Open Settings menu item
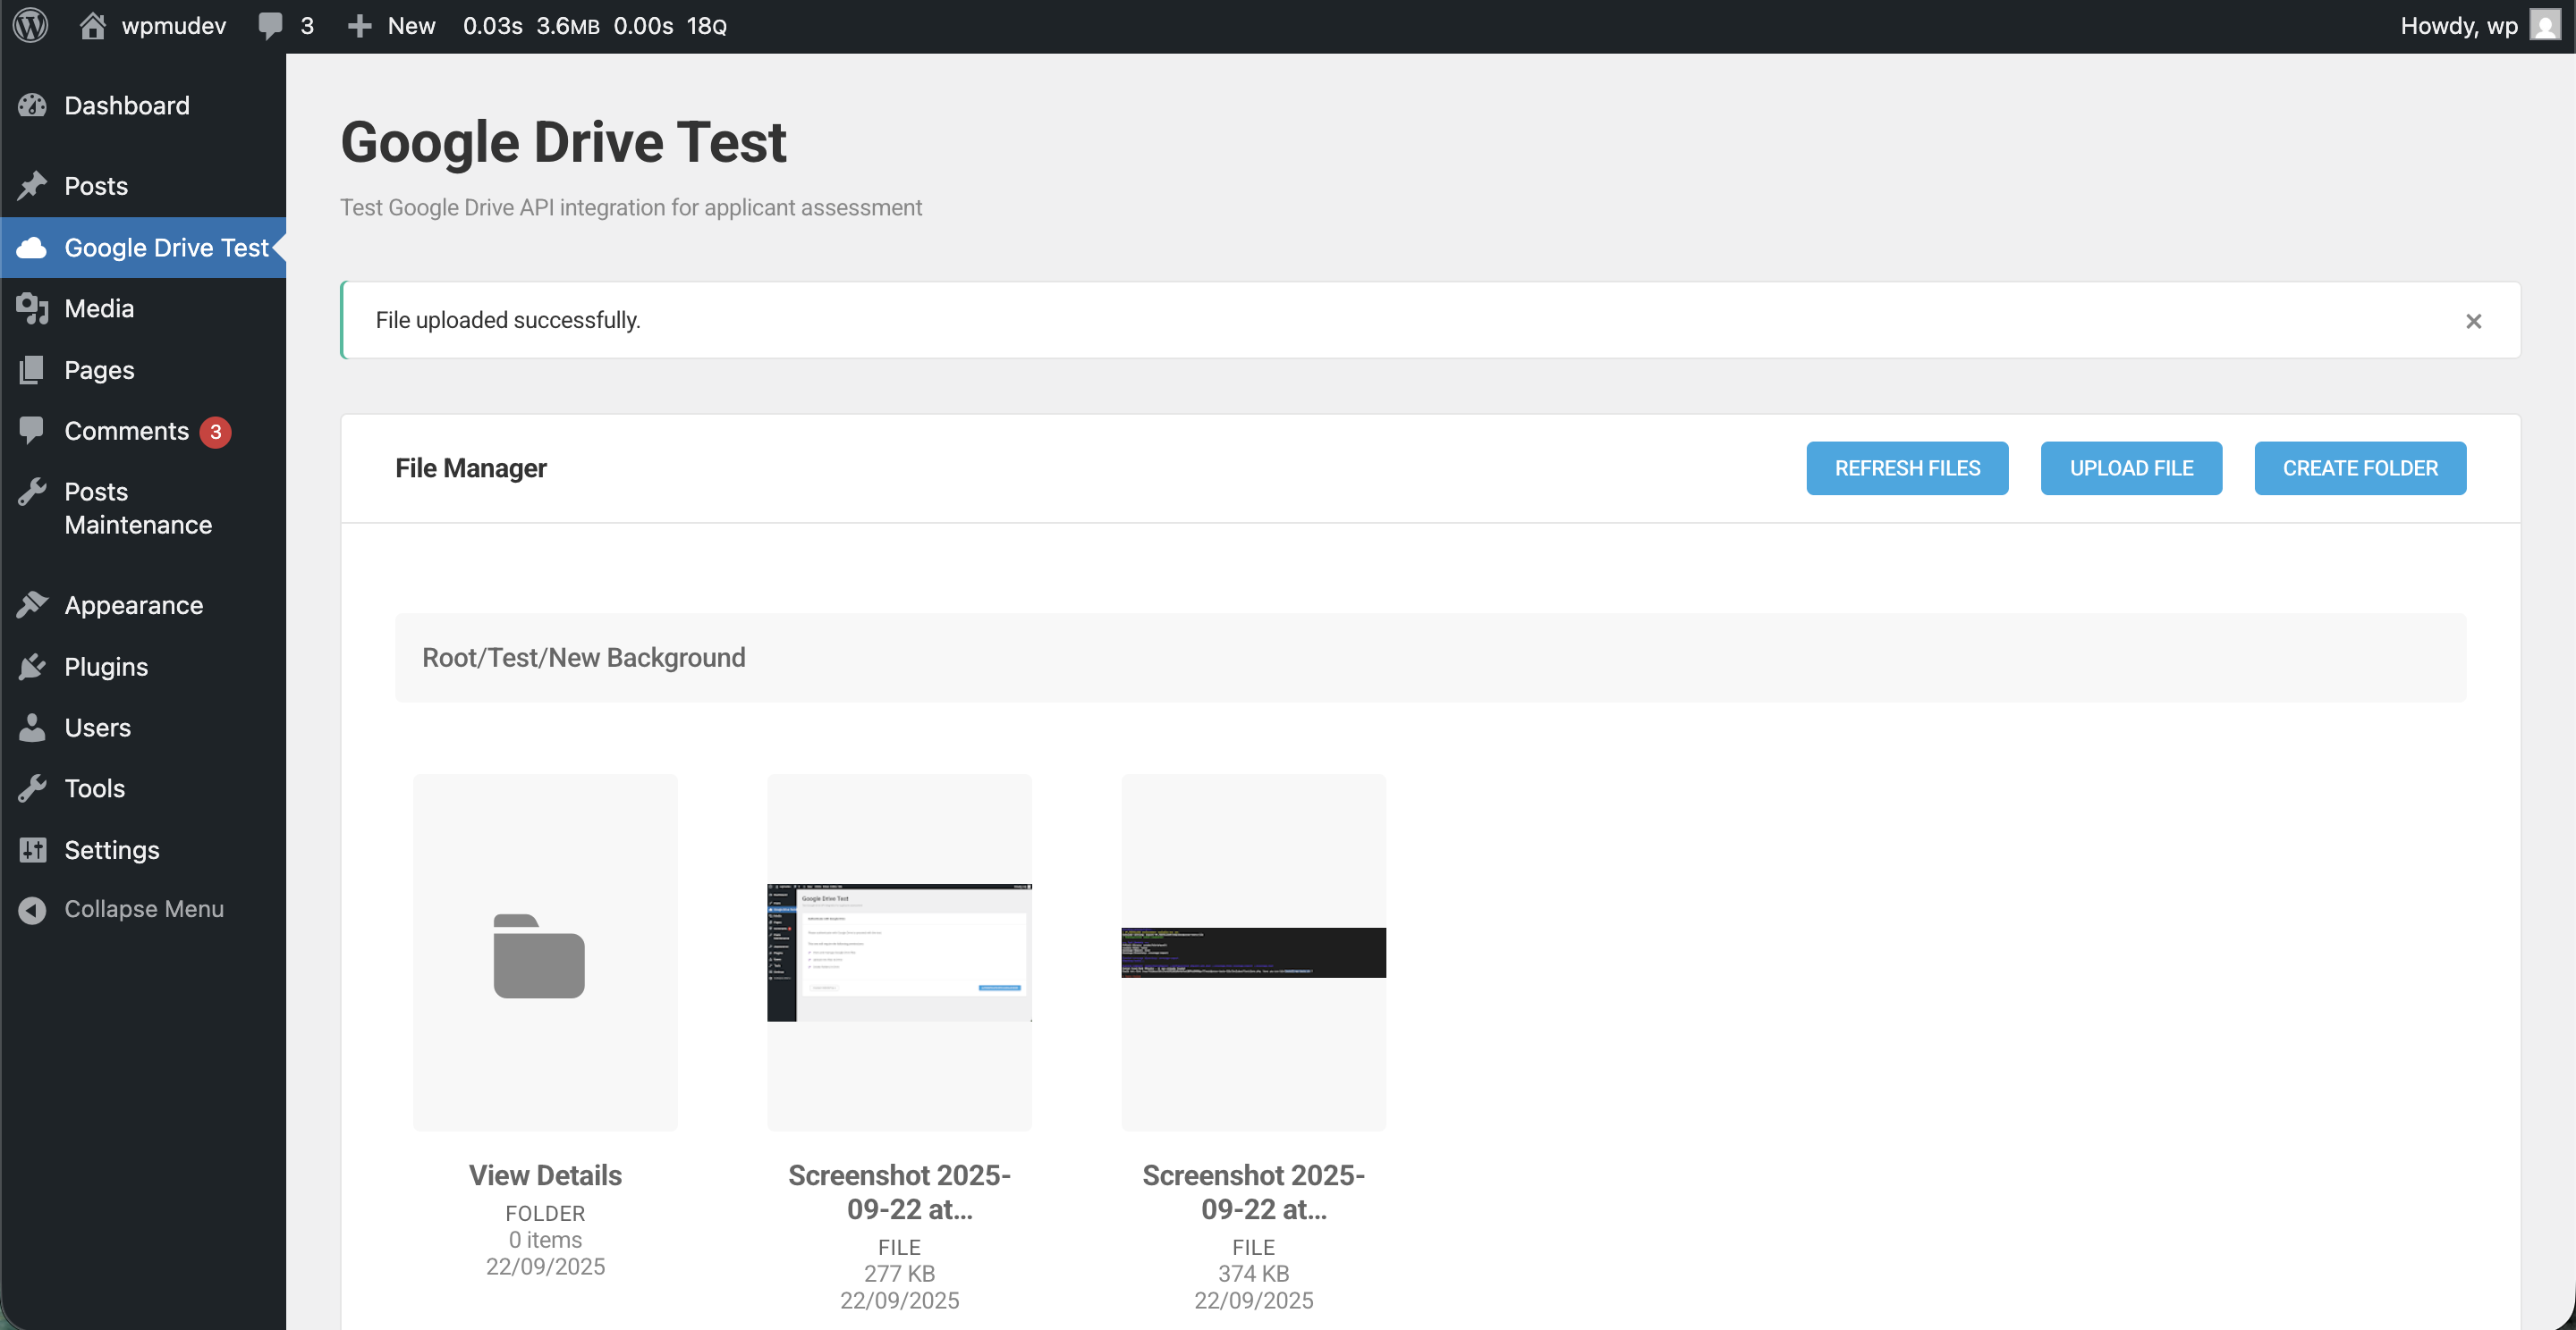This screenshot has height=1330, width=2576. tap(112, 849)
